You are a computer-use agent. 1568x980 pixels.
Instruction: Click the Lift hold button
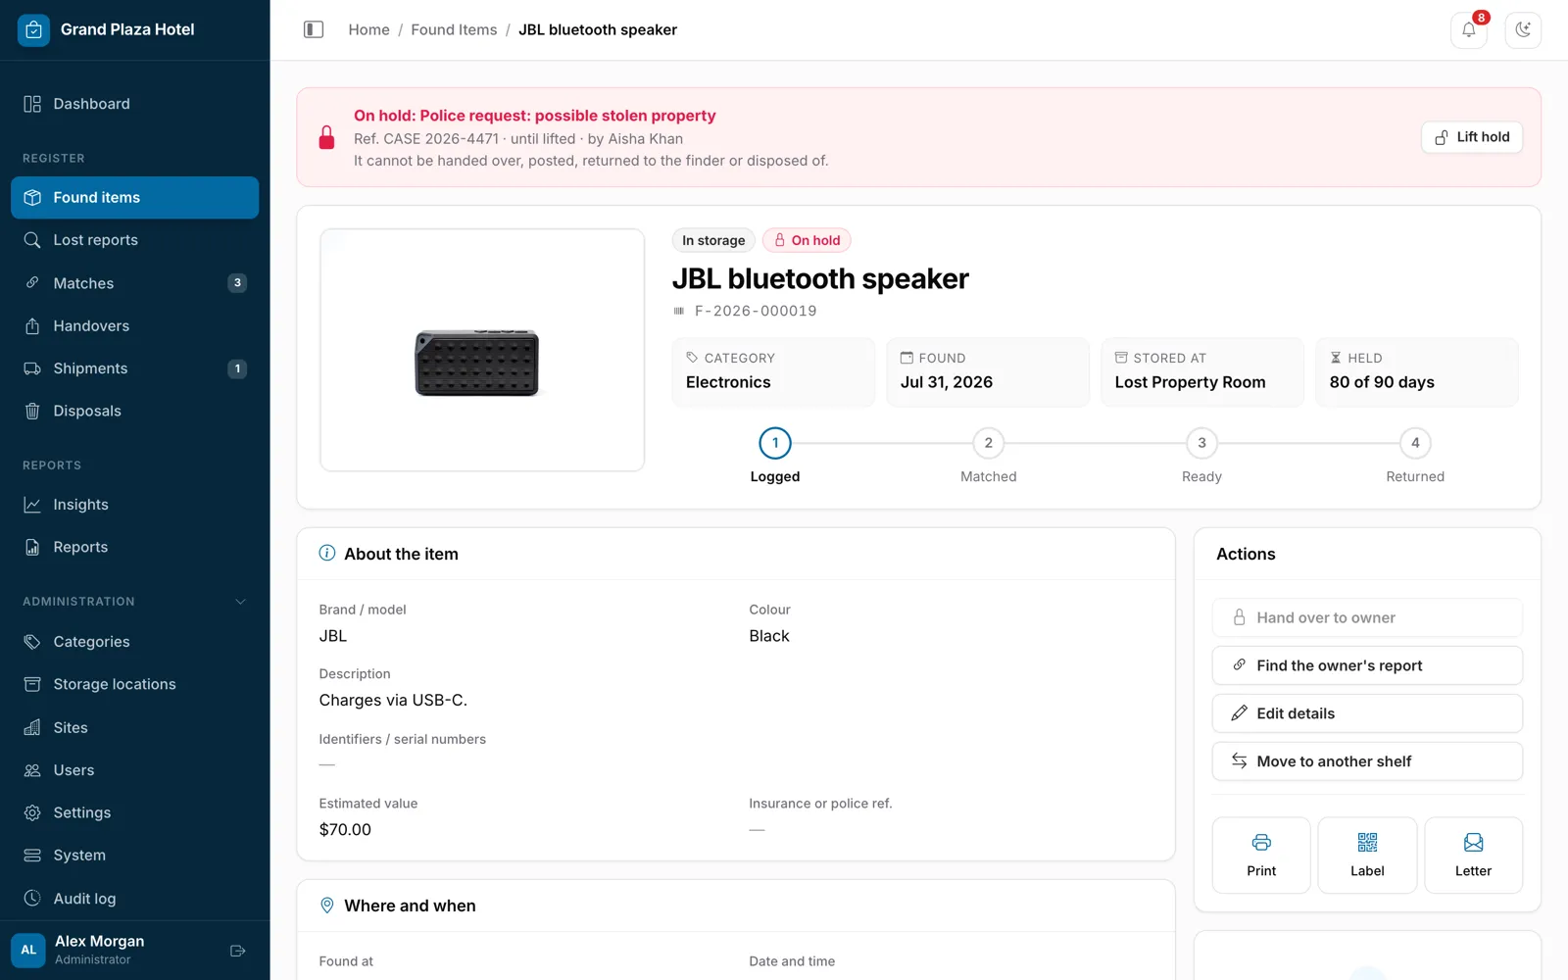click(1472, 137)
